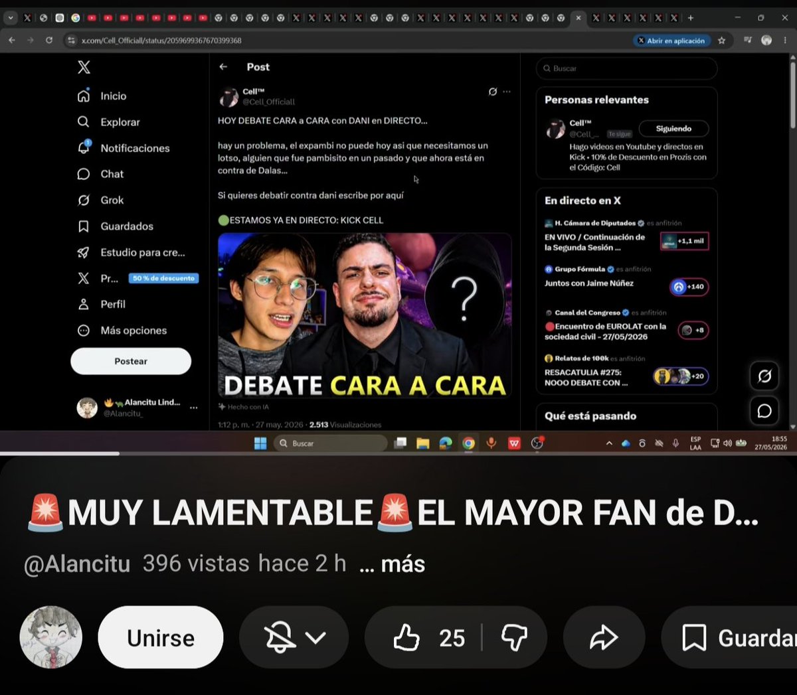Screen dimensions: 797x695
Task: Click browser back arrow
Action: pos(12,40)
